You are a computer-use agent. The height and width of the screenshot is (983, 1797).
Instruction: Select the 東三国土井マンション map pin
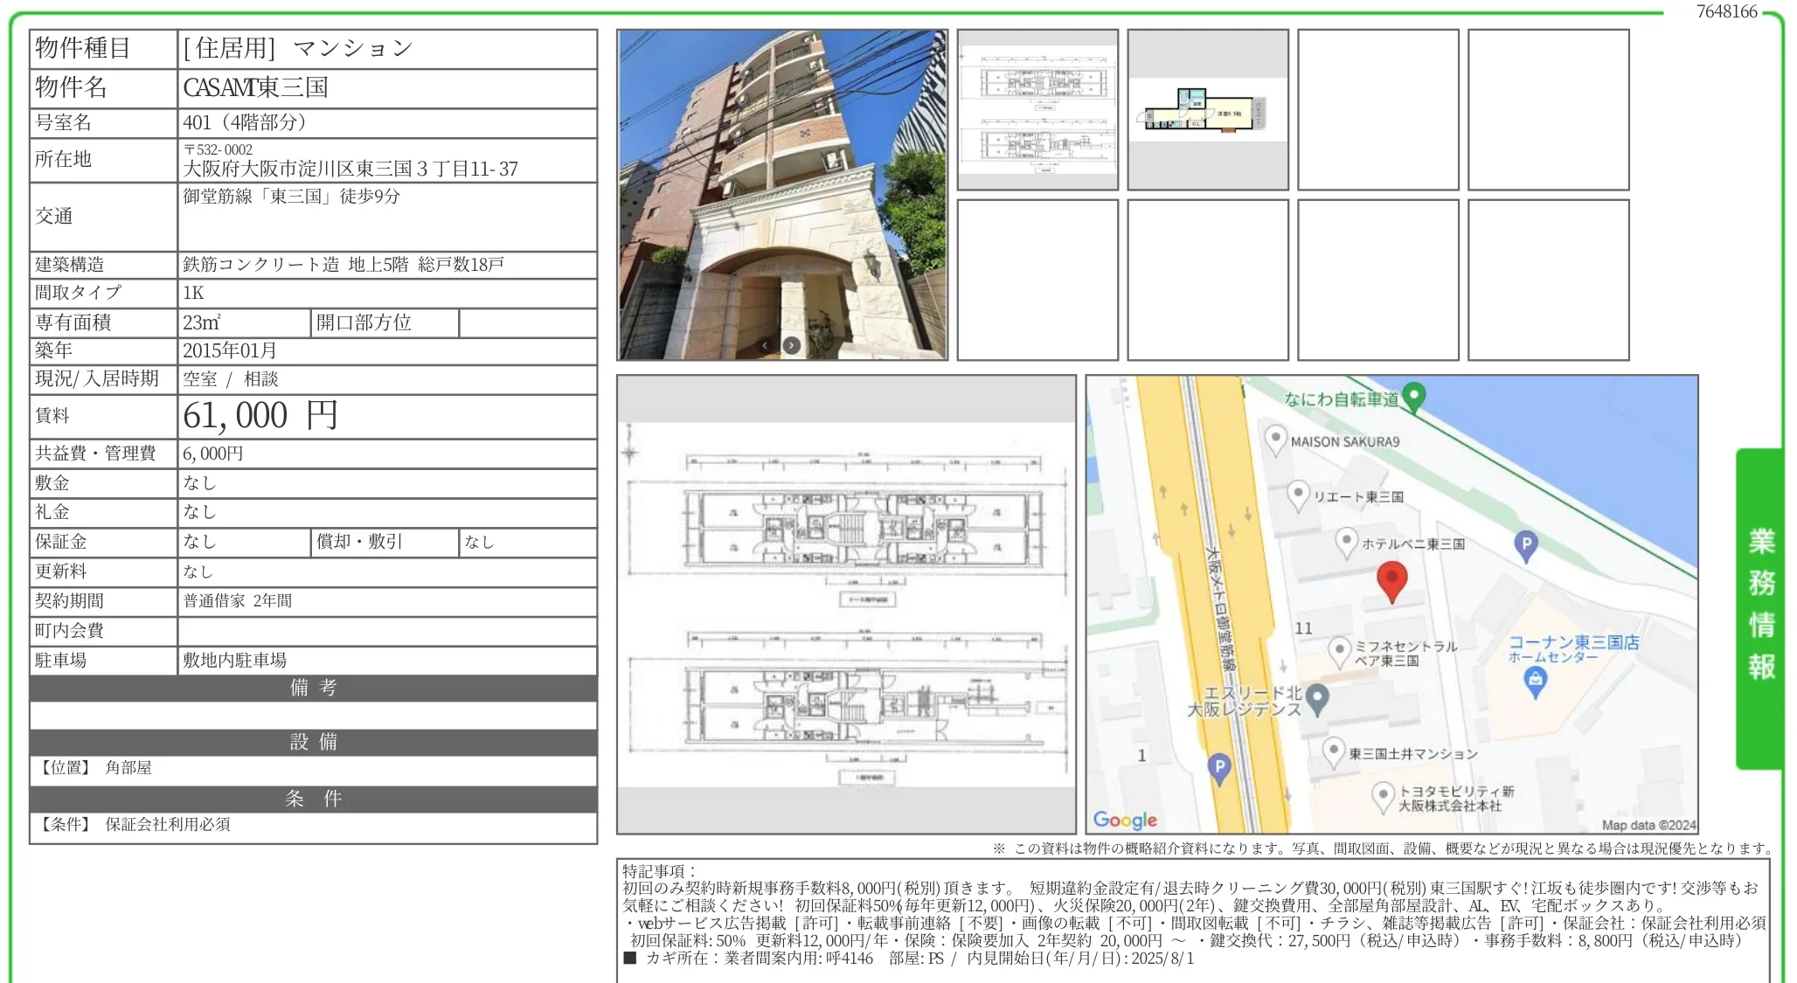click(1332, 751)
